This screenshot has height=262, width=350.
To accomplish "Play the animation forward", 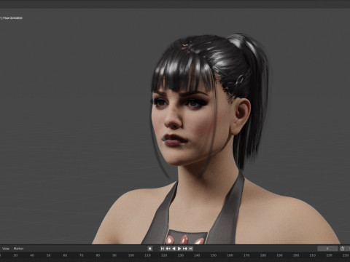I will click(x=179, y=248).
